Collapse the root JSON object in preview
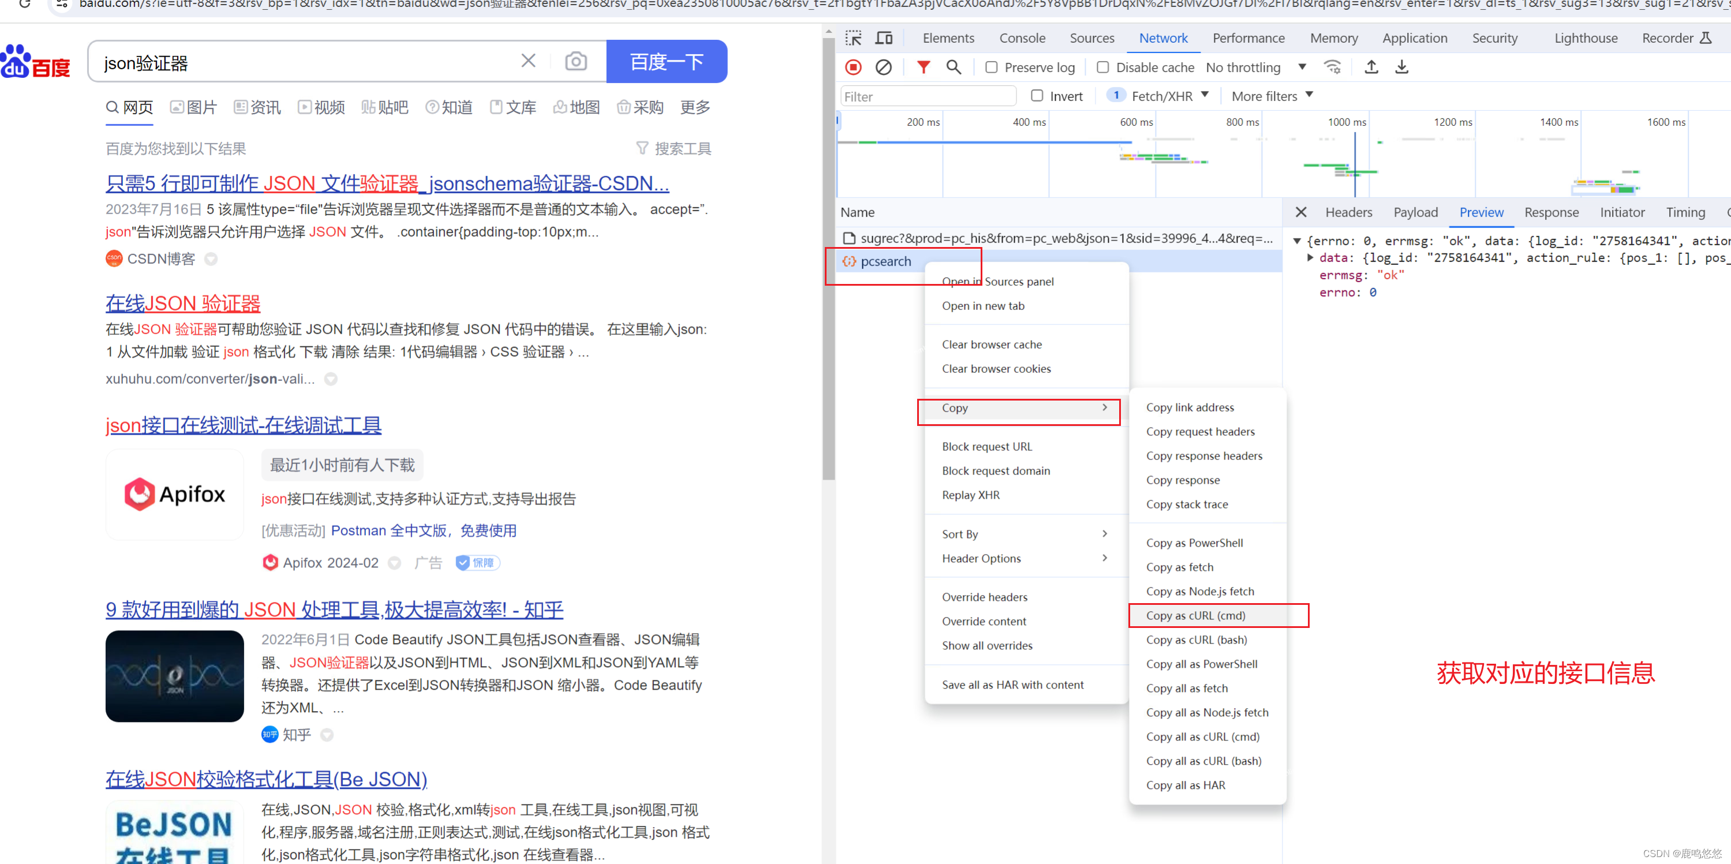 coord(1297,241)
